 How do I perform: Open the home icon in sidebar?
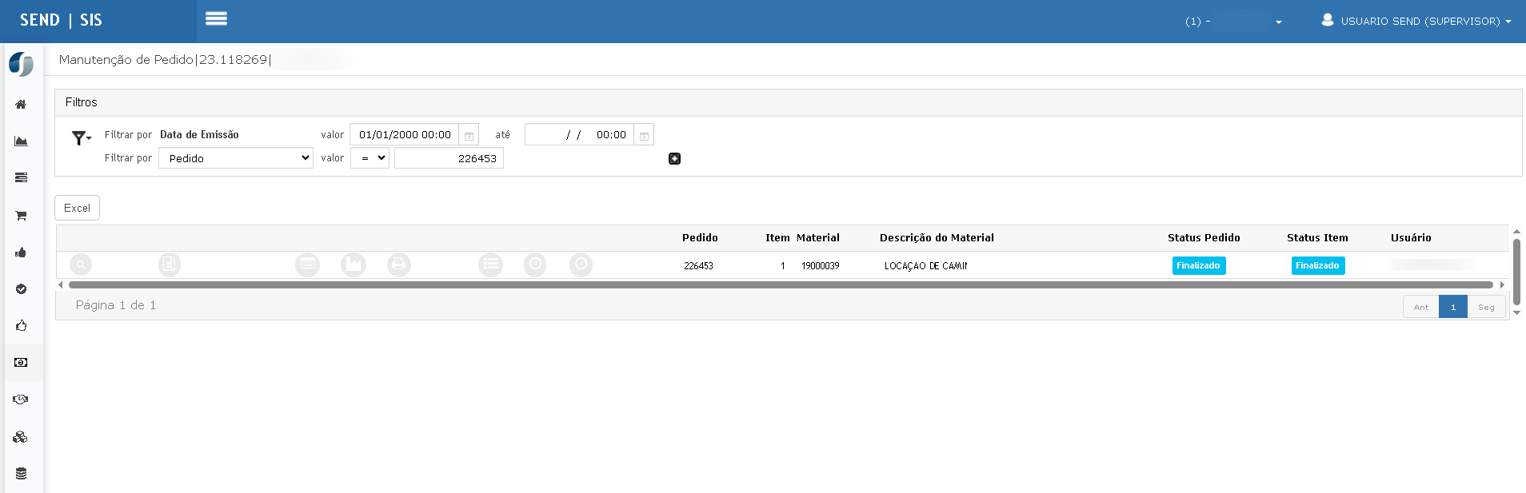coord(21,105)
